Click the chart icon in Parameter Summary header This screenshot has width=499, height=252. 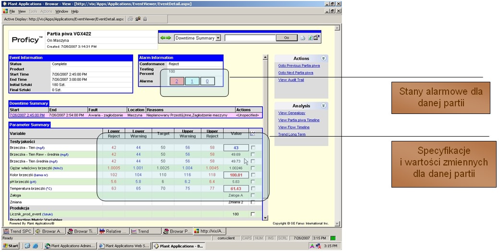coord(252,134)
